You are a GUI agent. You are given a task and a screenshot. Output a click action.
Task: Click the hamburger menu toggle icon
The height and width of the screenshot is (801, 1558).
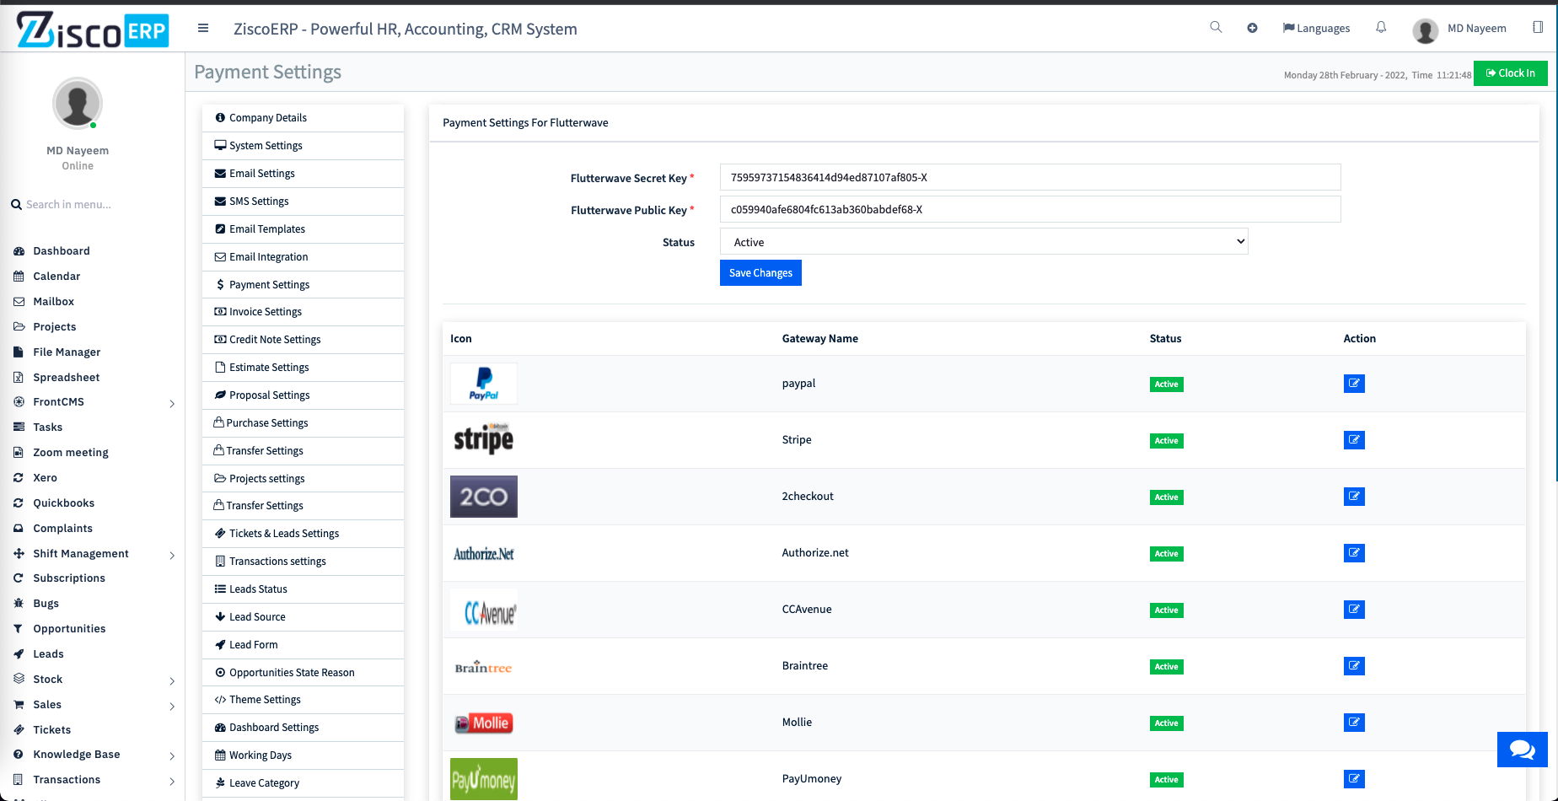203,28
